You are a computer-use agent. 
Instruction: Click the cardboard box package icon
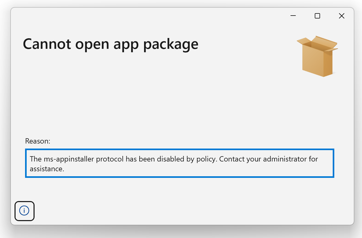pos(317,56)
